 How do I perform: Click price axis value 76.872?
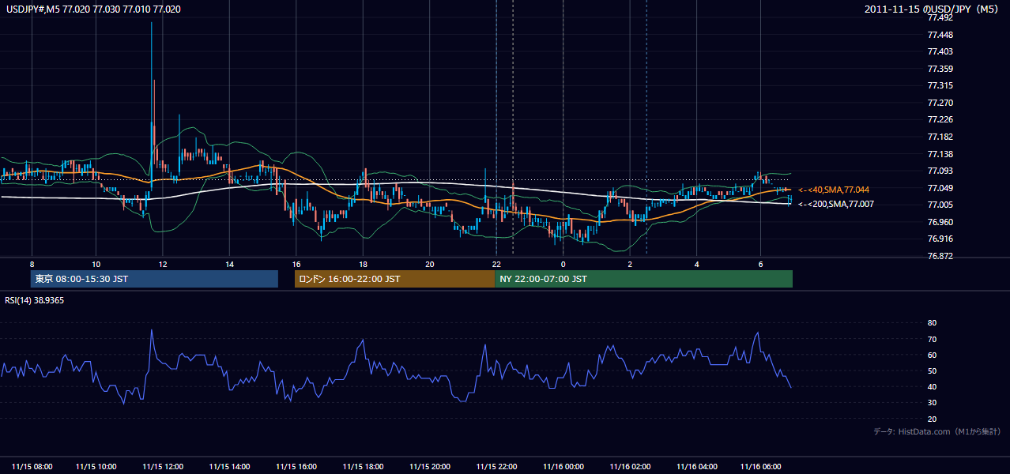(941, 256)
